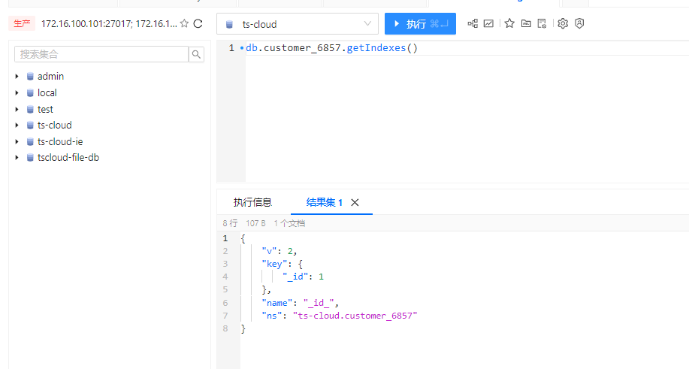This screenshot has width=689, height=369.
Task: Open the saved SQL folder icon
Action: click(x=526, y=24)
